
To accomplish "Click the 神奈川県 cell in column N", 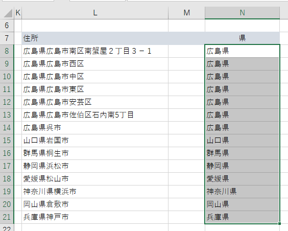I will click(x=242, y=192).
